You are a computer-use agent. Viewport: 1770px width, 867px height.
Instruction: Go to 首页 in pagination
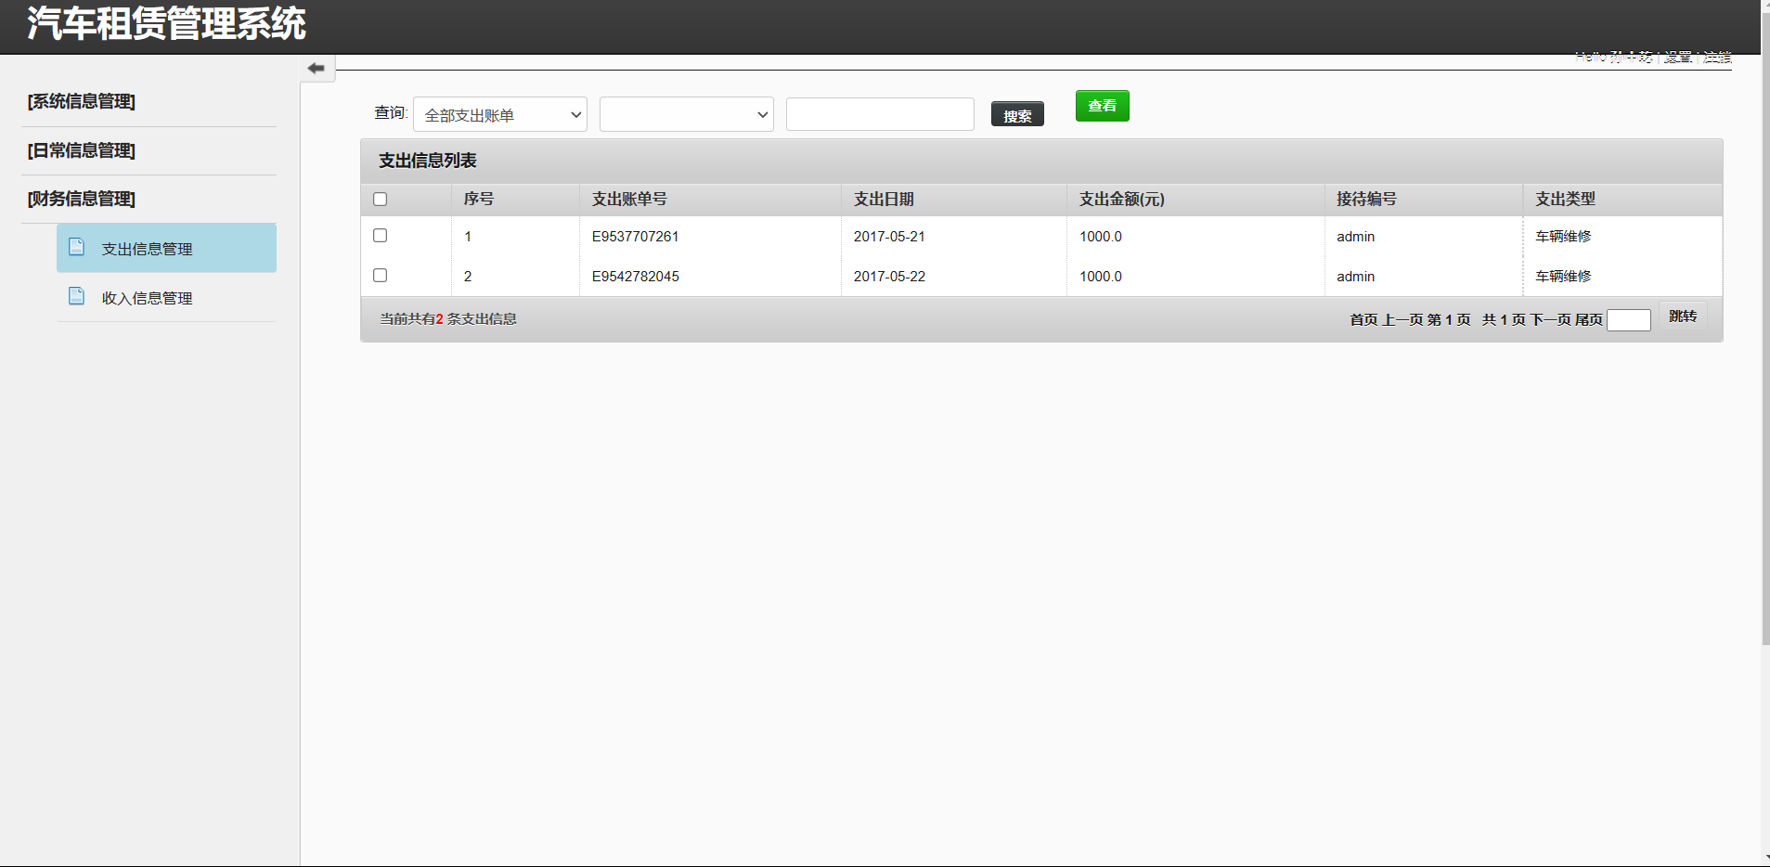(1363, 319)
